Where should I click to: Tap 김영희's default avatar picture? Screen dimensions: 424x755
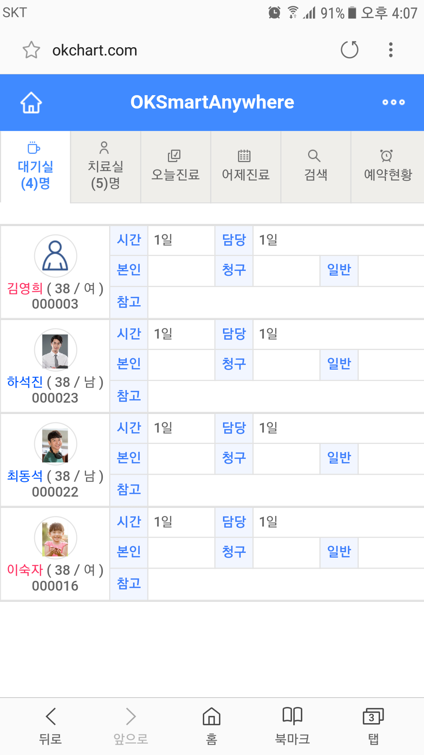pos(55,256)
